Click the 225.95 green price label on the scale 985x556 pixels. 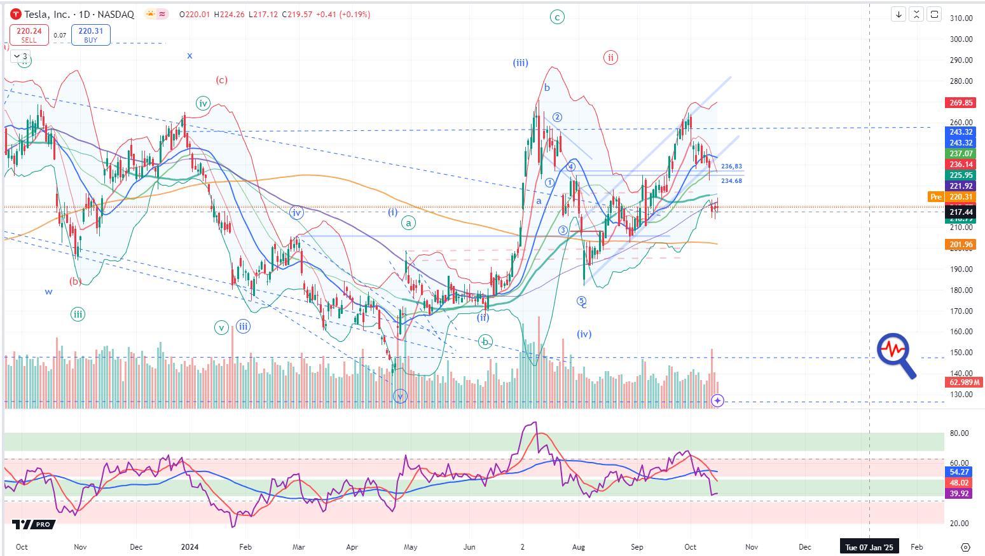click(961, 175)
